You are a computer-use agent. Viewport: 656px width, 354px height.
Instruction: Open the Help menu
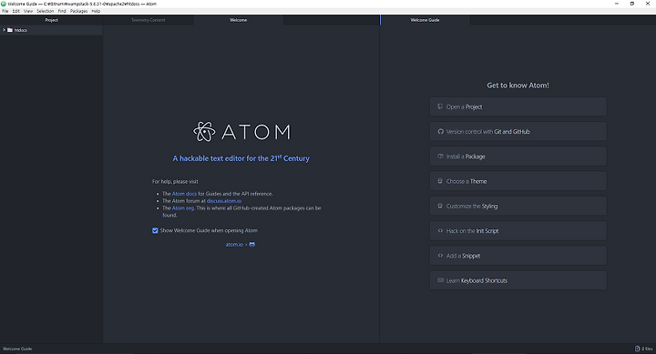[96, 11]
